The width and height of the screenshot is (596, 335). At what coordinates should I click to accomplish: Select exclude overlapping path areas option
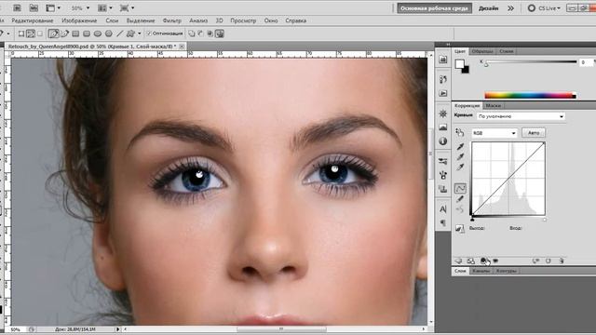(x=220, y=33)
